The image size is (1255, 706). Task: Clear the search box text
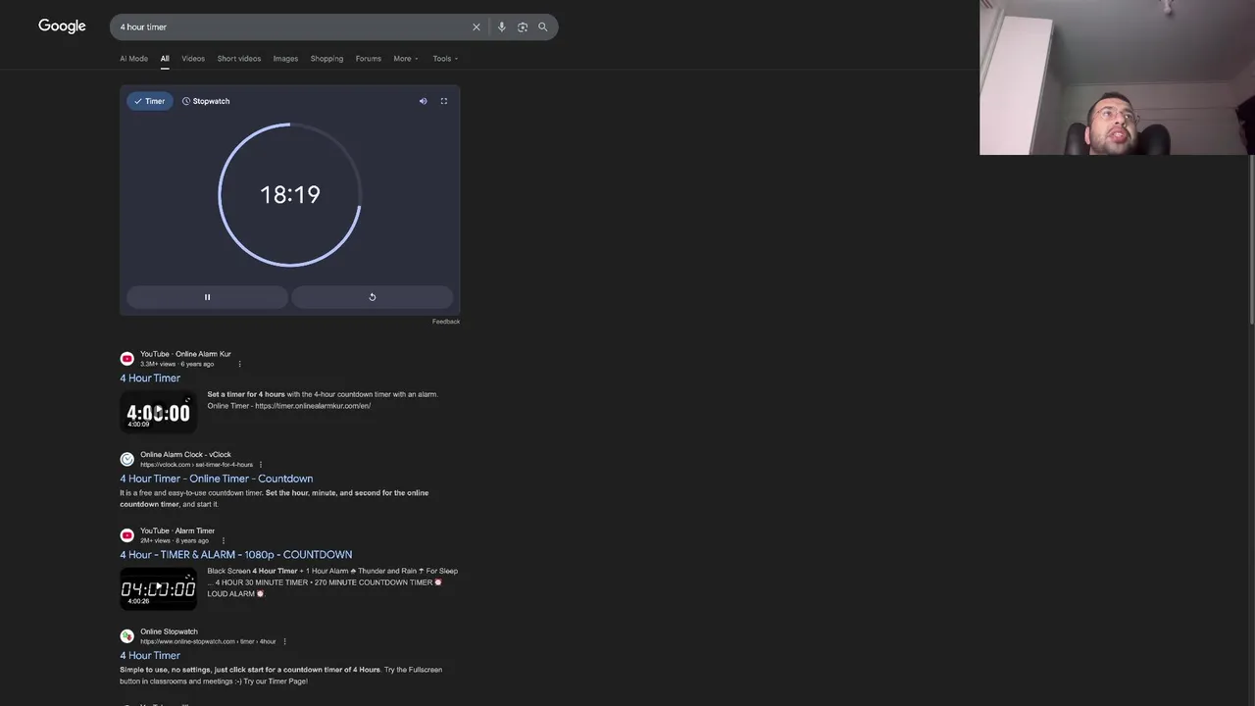[477, 27]
